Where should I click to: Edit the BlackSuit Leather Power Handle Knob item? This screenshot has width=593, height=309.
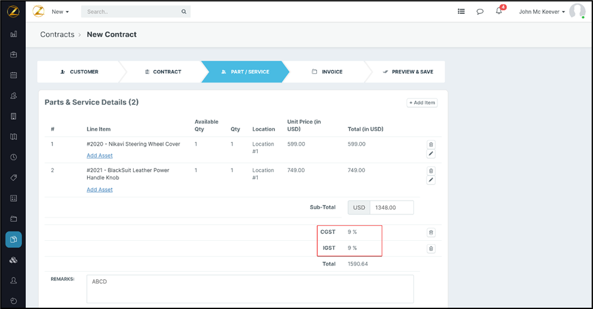[431, 180]
